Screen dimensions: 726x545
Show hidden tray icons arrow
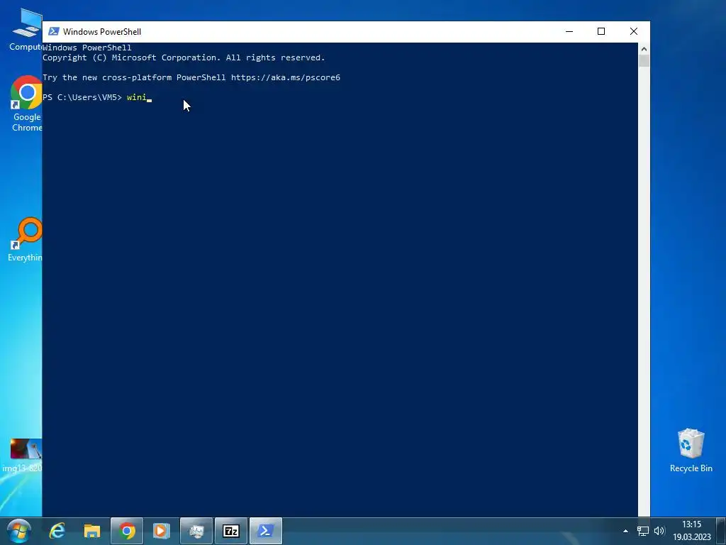click(x=625, y=531)
